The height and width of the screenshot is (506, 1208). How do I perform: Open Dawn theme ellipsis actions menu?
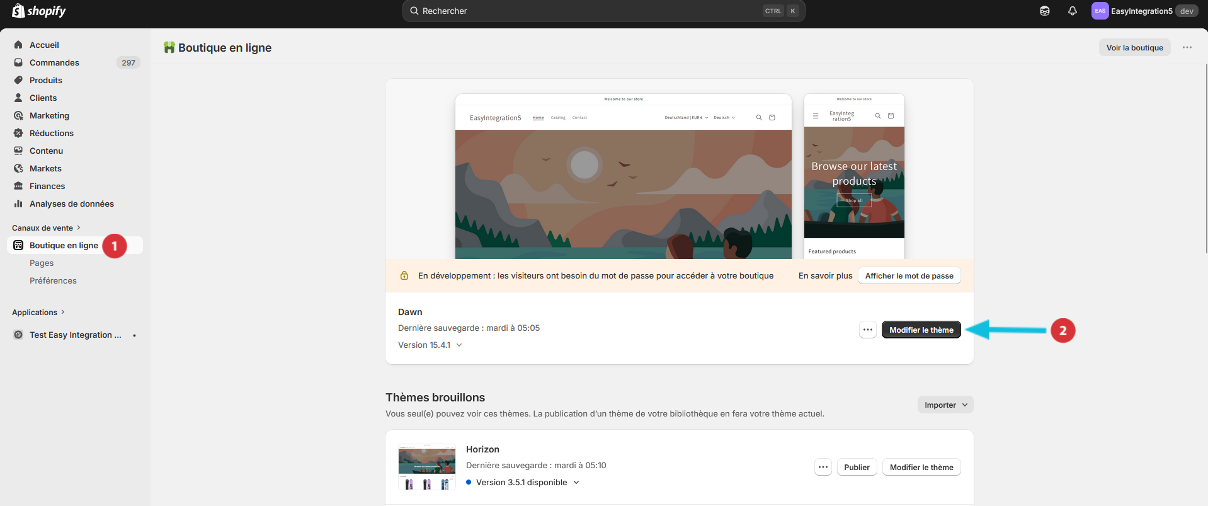(x=868, y=330)
